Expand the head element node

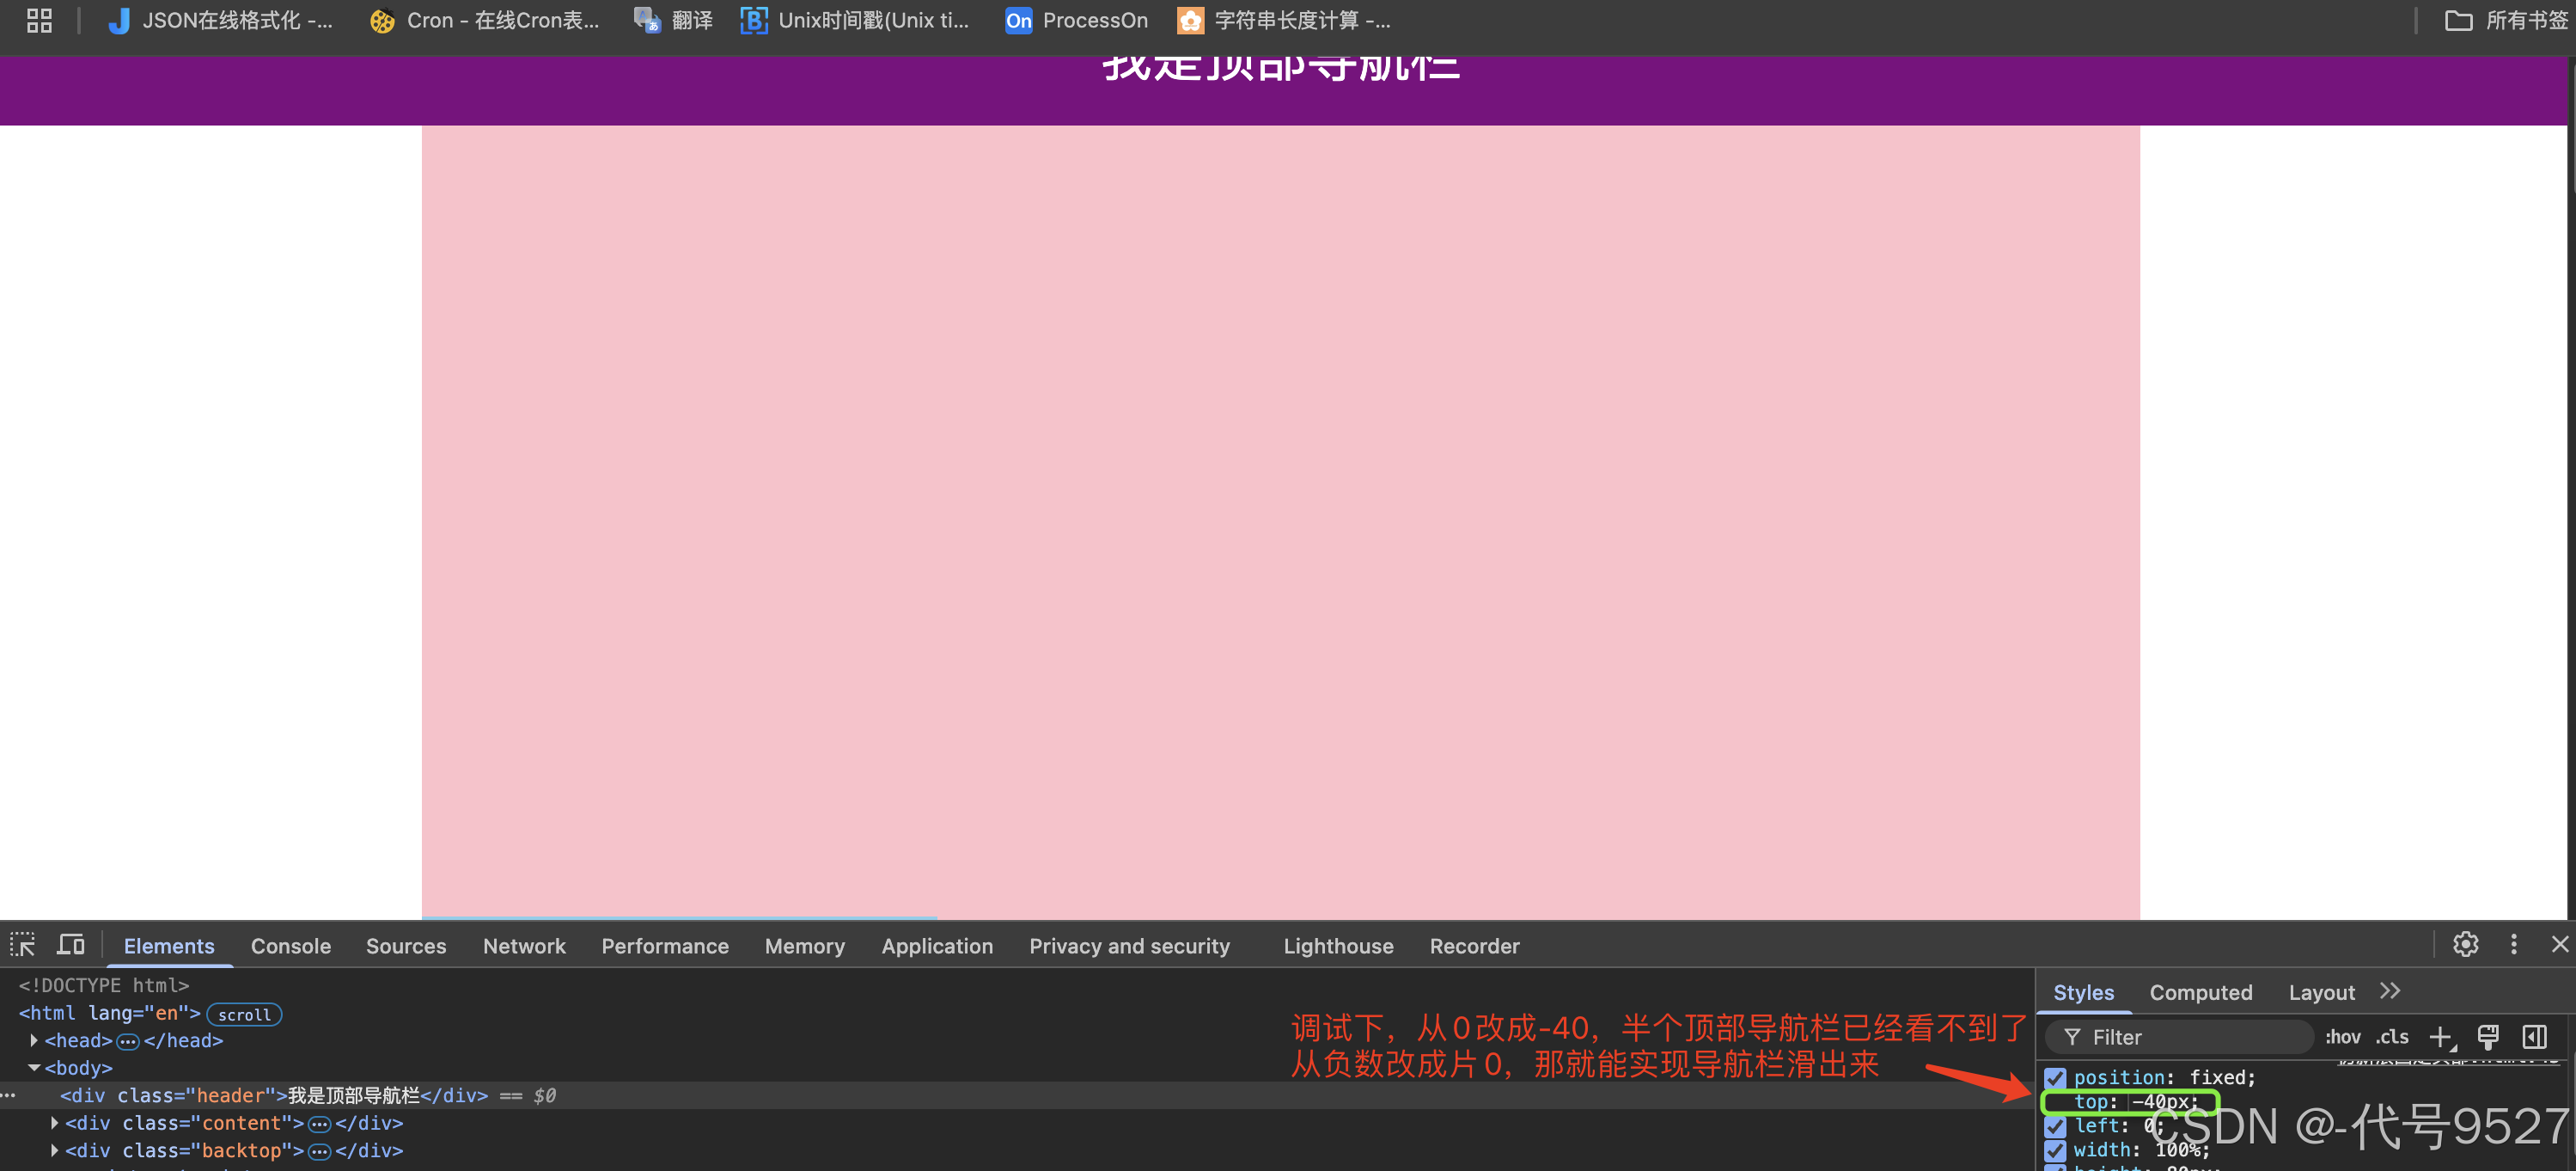[x=34, y=1041]
